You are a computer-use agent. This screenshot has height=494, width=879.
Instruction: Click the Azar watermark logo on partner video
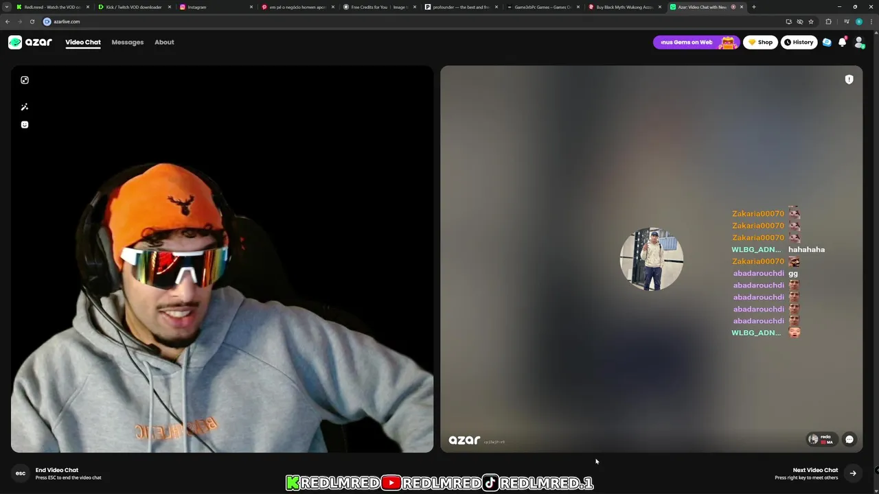pyautogui.click(x=464, y=440)
